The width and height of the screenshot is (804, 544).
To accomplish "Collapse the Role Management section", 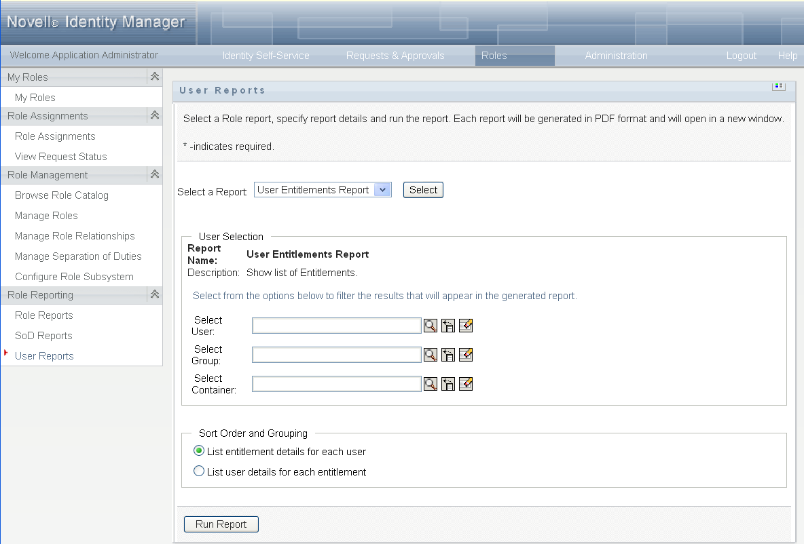I will (155, 175).
